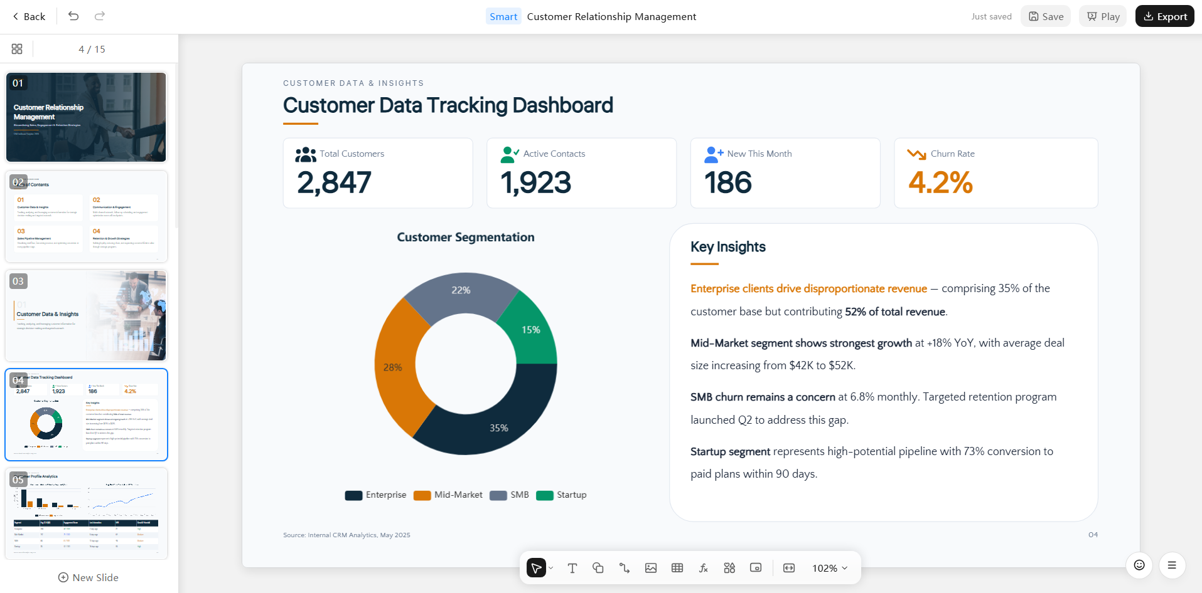This screenshot has height=593, width=1202.
Task: Insert an image from the toolbar
Action: point(651,568)
